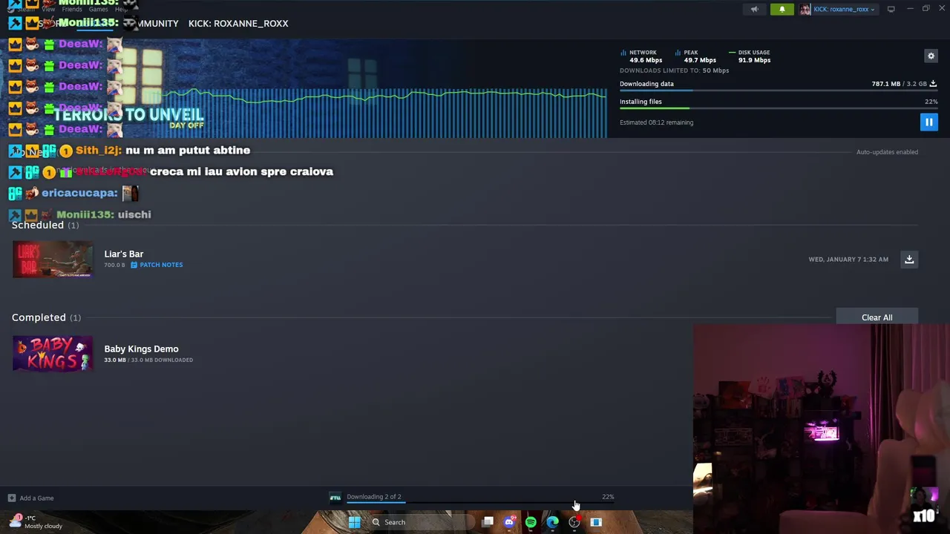950x534 pixels.
Task: Click the roxanne_roxx profile avatar
Action: pyautogui.click(x=805, y=10)
